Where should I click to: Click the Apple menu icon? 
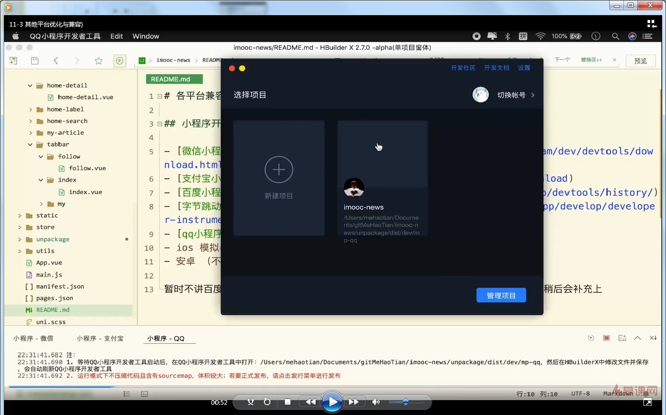[15, 36]
